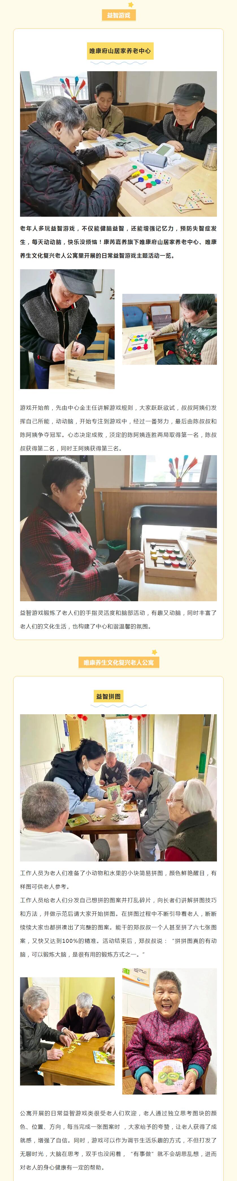This screenshot has width=237, height=1181.
Task: Click the 益智游戏 header label
Action: coord(119,15)
